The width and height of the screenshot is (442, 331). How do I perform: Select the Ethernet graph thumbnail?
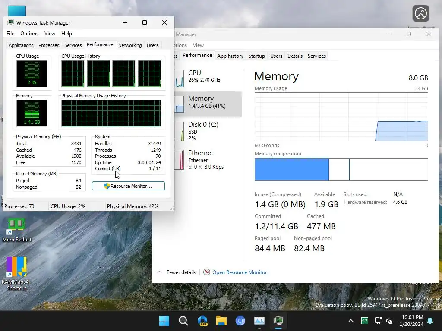[x=179, y=159]
